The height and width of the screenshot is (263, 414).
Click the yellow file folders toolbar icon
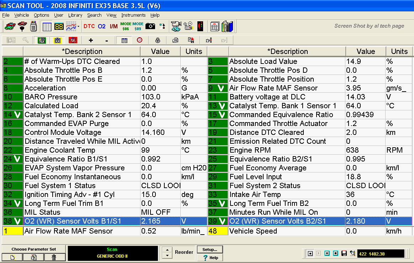pos(175,40)
